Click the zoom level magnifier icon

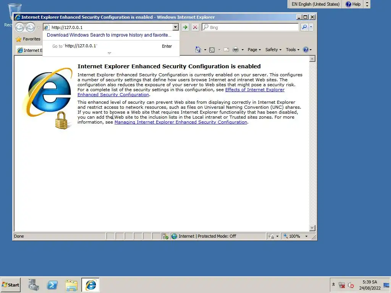(286, 236)
